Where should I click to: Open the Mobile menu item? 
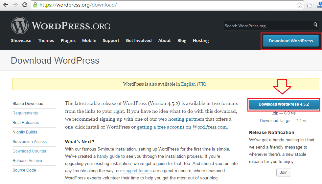tap(89, 41)
